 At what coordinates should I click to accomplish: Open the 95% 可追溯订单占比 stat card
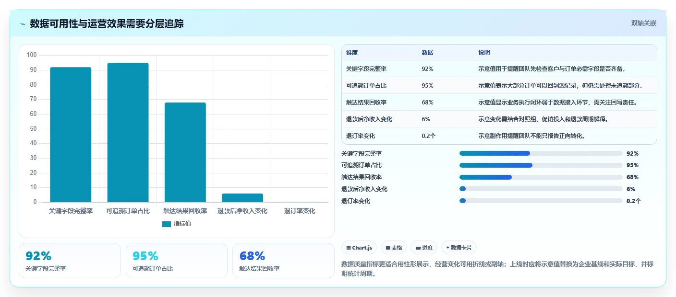[177, 261]
